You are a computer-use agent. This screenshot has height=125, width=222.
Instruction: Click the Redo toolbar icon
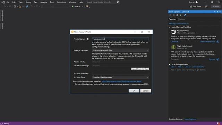point(37,6)
